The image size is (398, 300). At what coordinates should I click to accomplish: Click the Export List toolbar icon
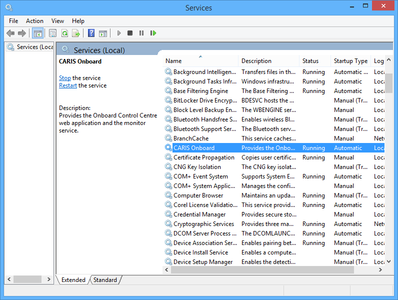(76, 33)
